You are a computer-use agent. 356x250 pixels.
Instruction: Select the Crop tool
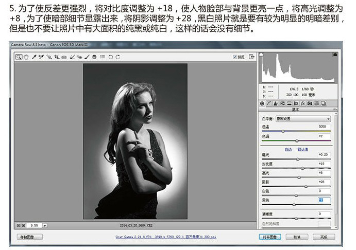click(57, 57)
